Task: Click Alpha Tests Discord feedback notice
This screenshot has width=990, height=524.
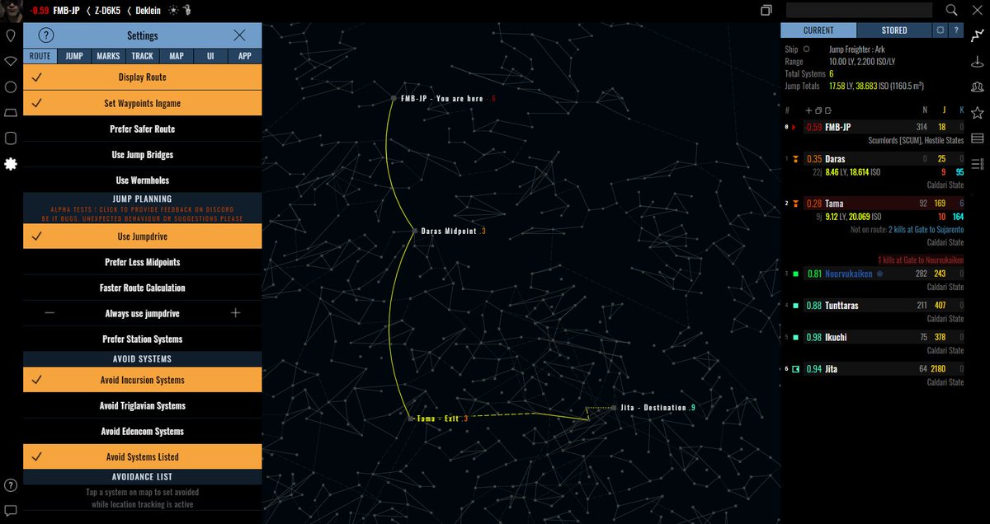Action: point(143,214)
